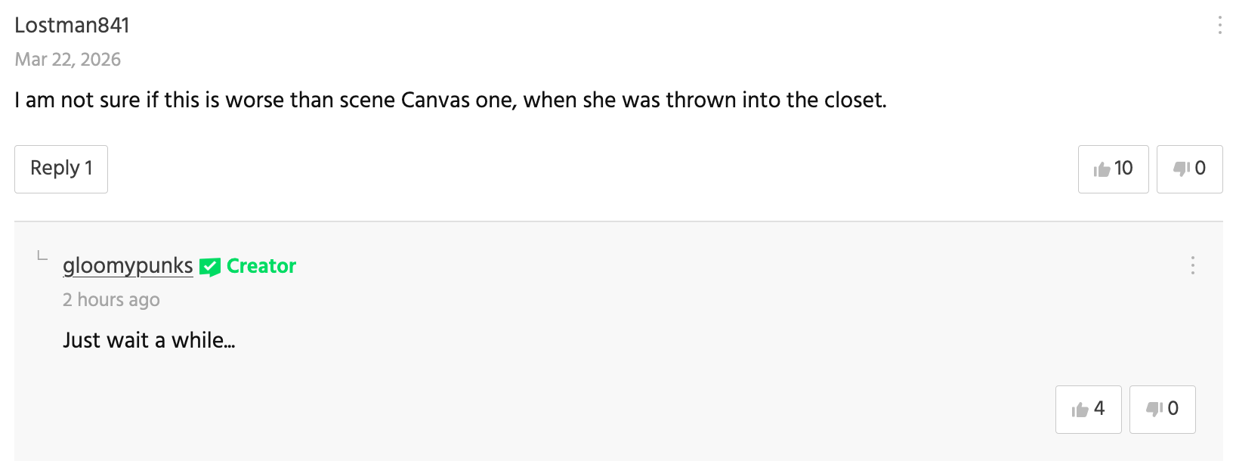Click the green Creator verified checkmark badge
Viewport: 1236px width, 461px height.
209,267
